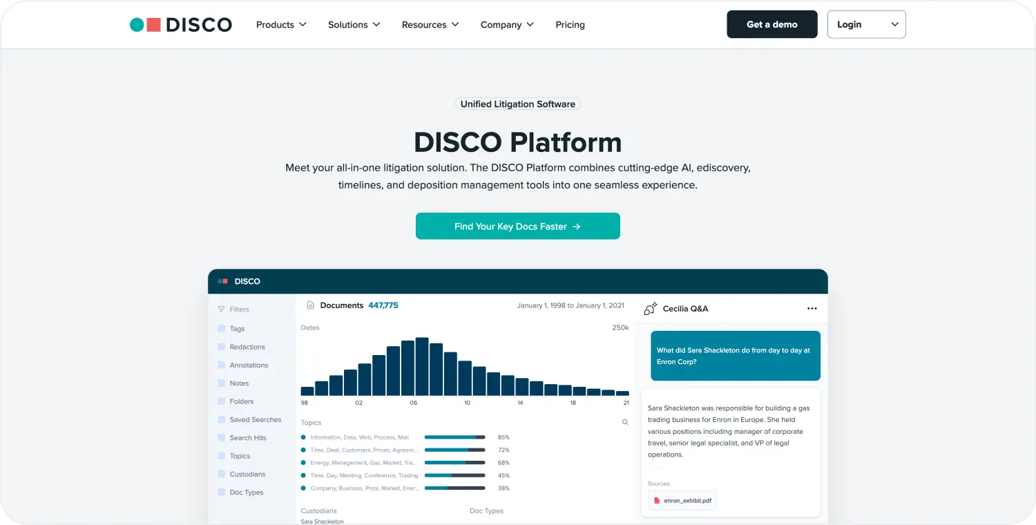Image resolution: width=1036 pixels, height=525 pixels.
Task: Click the Cecilia Q&A sparkle icon
Action: click(x=650, y=309)
